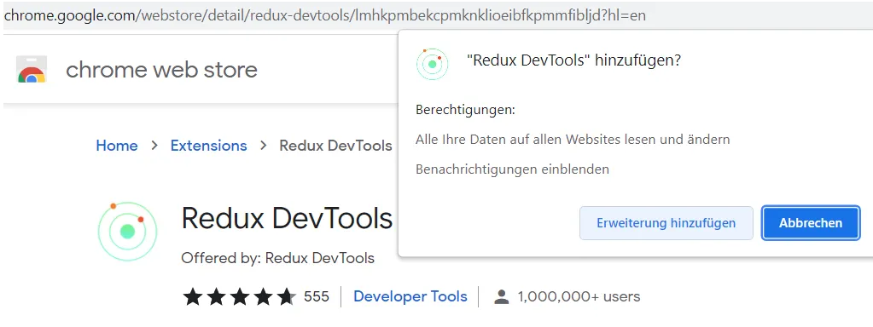Open the Home breadcrumb link
This screenshot has width=873, height=327.
point(117,146)
